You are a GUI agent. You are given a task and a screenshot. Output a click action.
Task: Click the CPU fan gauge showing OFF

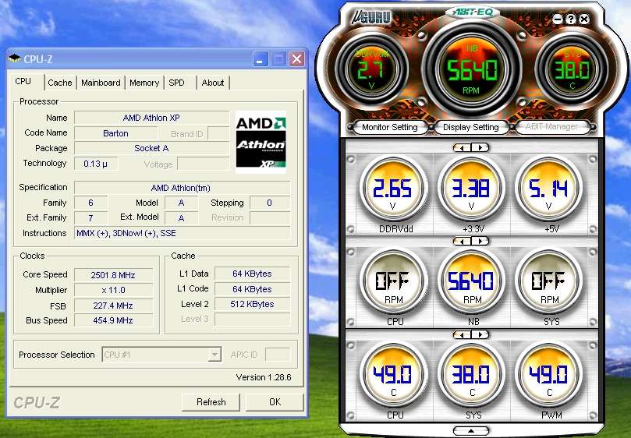(393, 283)
